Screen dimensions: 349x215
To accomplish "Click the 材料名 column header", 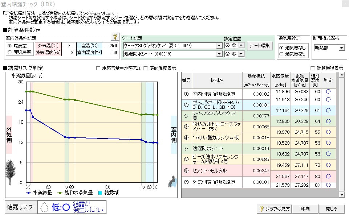I will [x=217, y=80].
